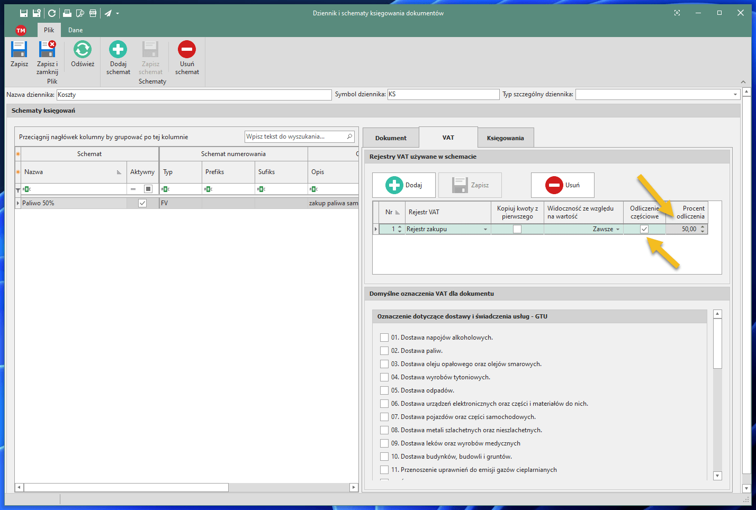The height and width of the screenshot is (510, 756).
Task: Click the TM application logo button
Action: (x=21, y=30)
